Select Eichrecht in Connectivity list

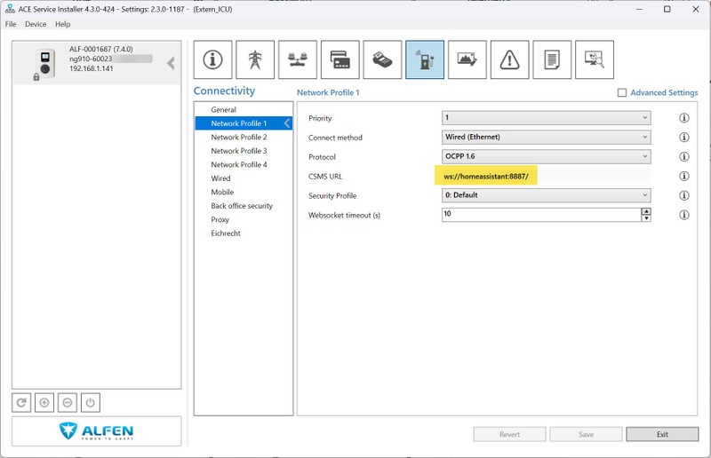(x=244, y=233)
